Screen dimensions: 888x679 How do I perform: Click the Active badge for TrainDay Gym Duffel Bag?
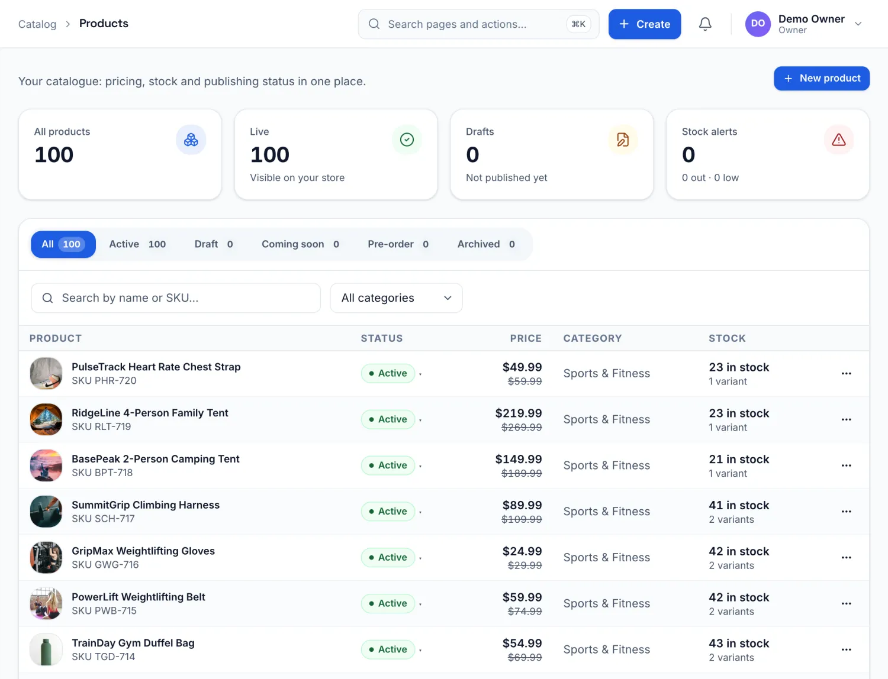point(388,649)
